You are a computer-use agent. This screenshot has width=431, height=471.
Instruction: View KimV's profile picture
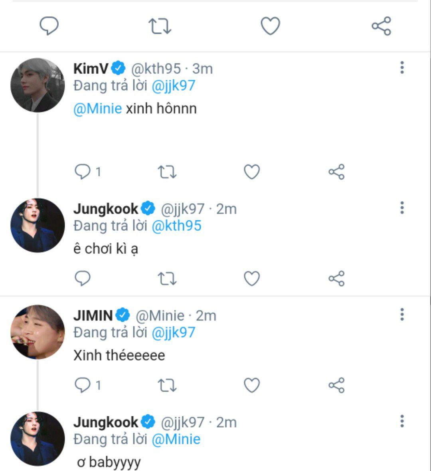pyautogui.click(x=38, y=85)
